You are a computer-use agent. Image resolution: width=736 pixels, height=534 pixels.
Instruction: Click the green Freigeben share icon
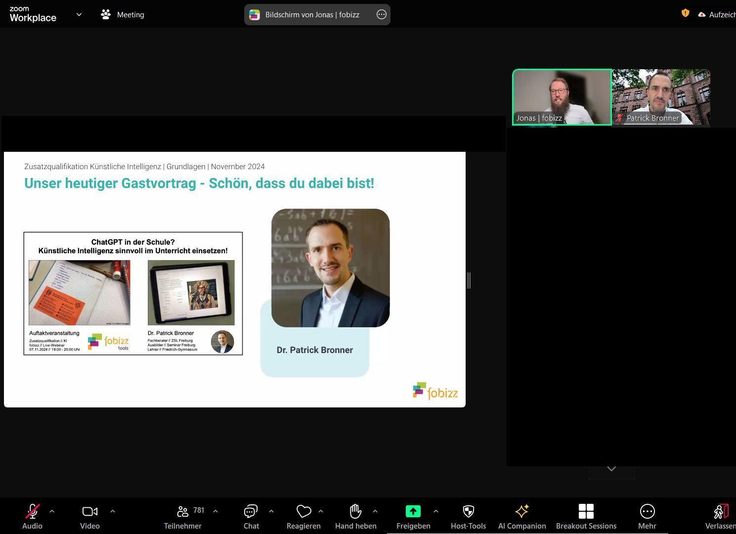point(413,512)
